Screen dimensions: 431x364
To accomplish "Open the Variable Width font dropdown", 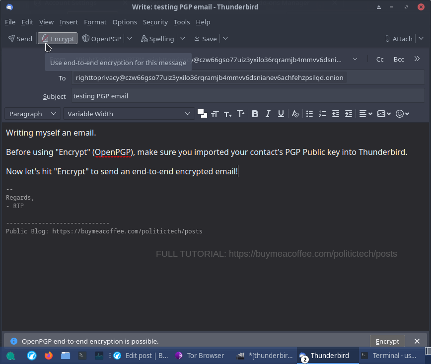I will [129, 114].
